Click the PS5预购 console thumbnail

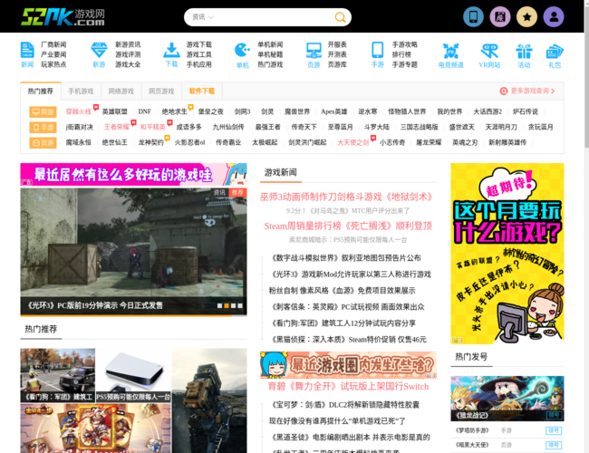(x=133, y=375)
